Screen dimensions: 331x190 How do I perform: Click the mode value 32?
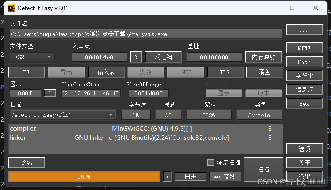(x=168, y=115)
